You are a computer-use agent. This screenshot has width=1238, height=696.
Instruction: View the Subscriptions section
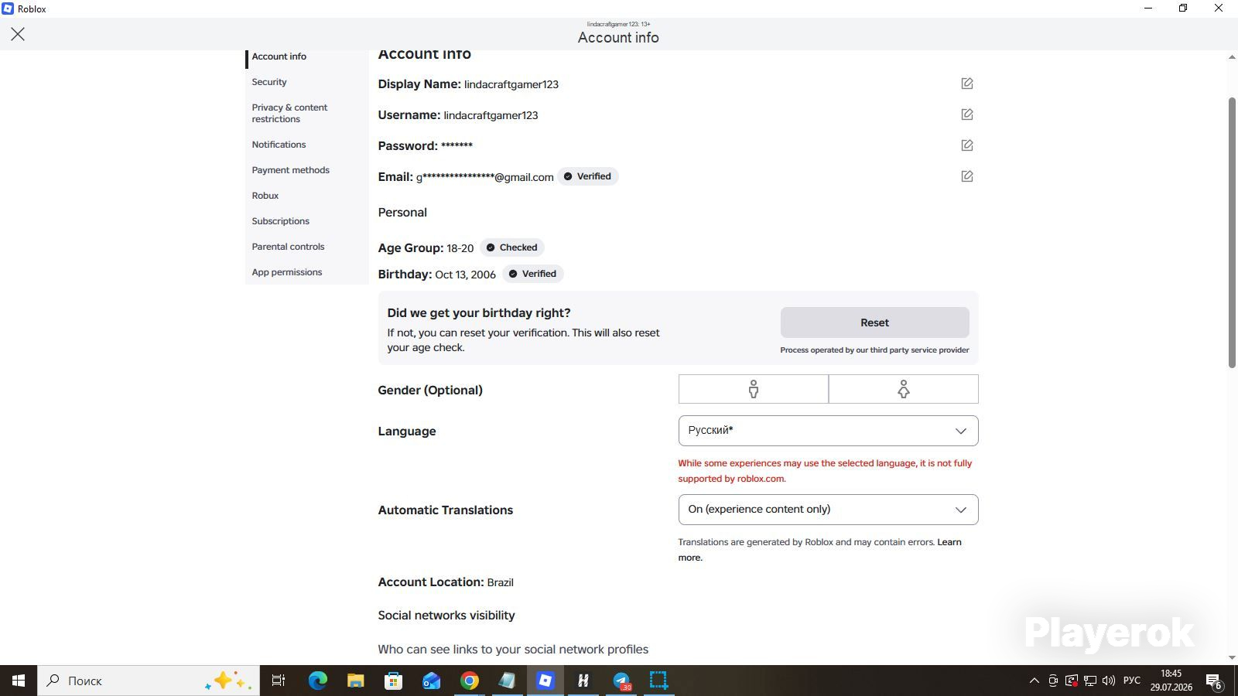[x=280, y=221]
